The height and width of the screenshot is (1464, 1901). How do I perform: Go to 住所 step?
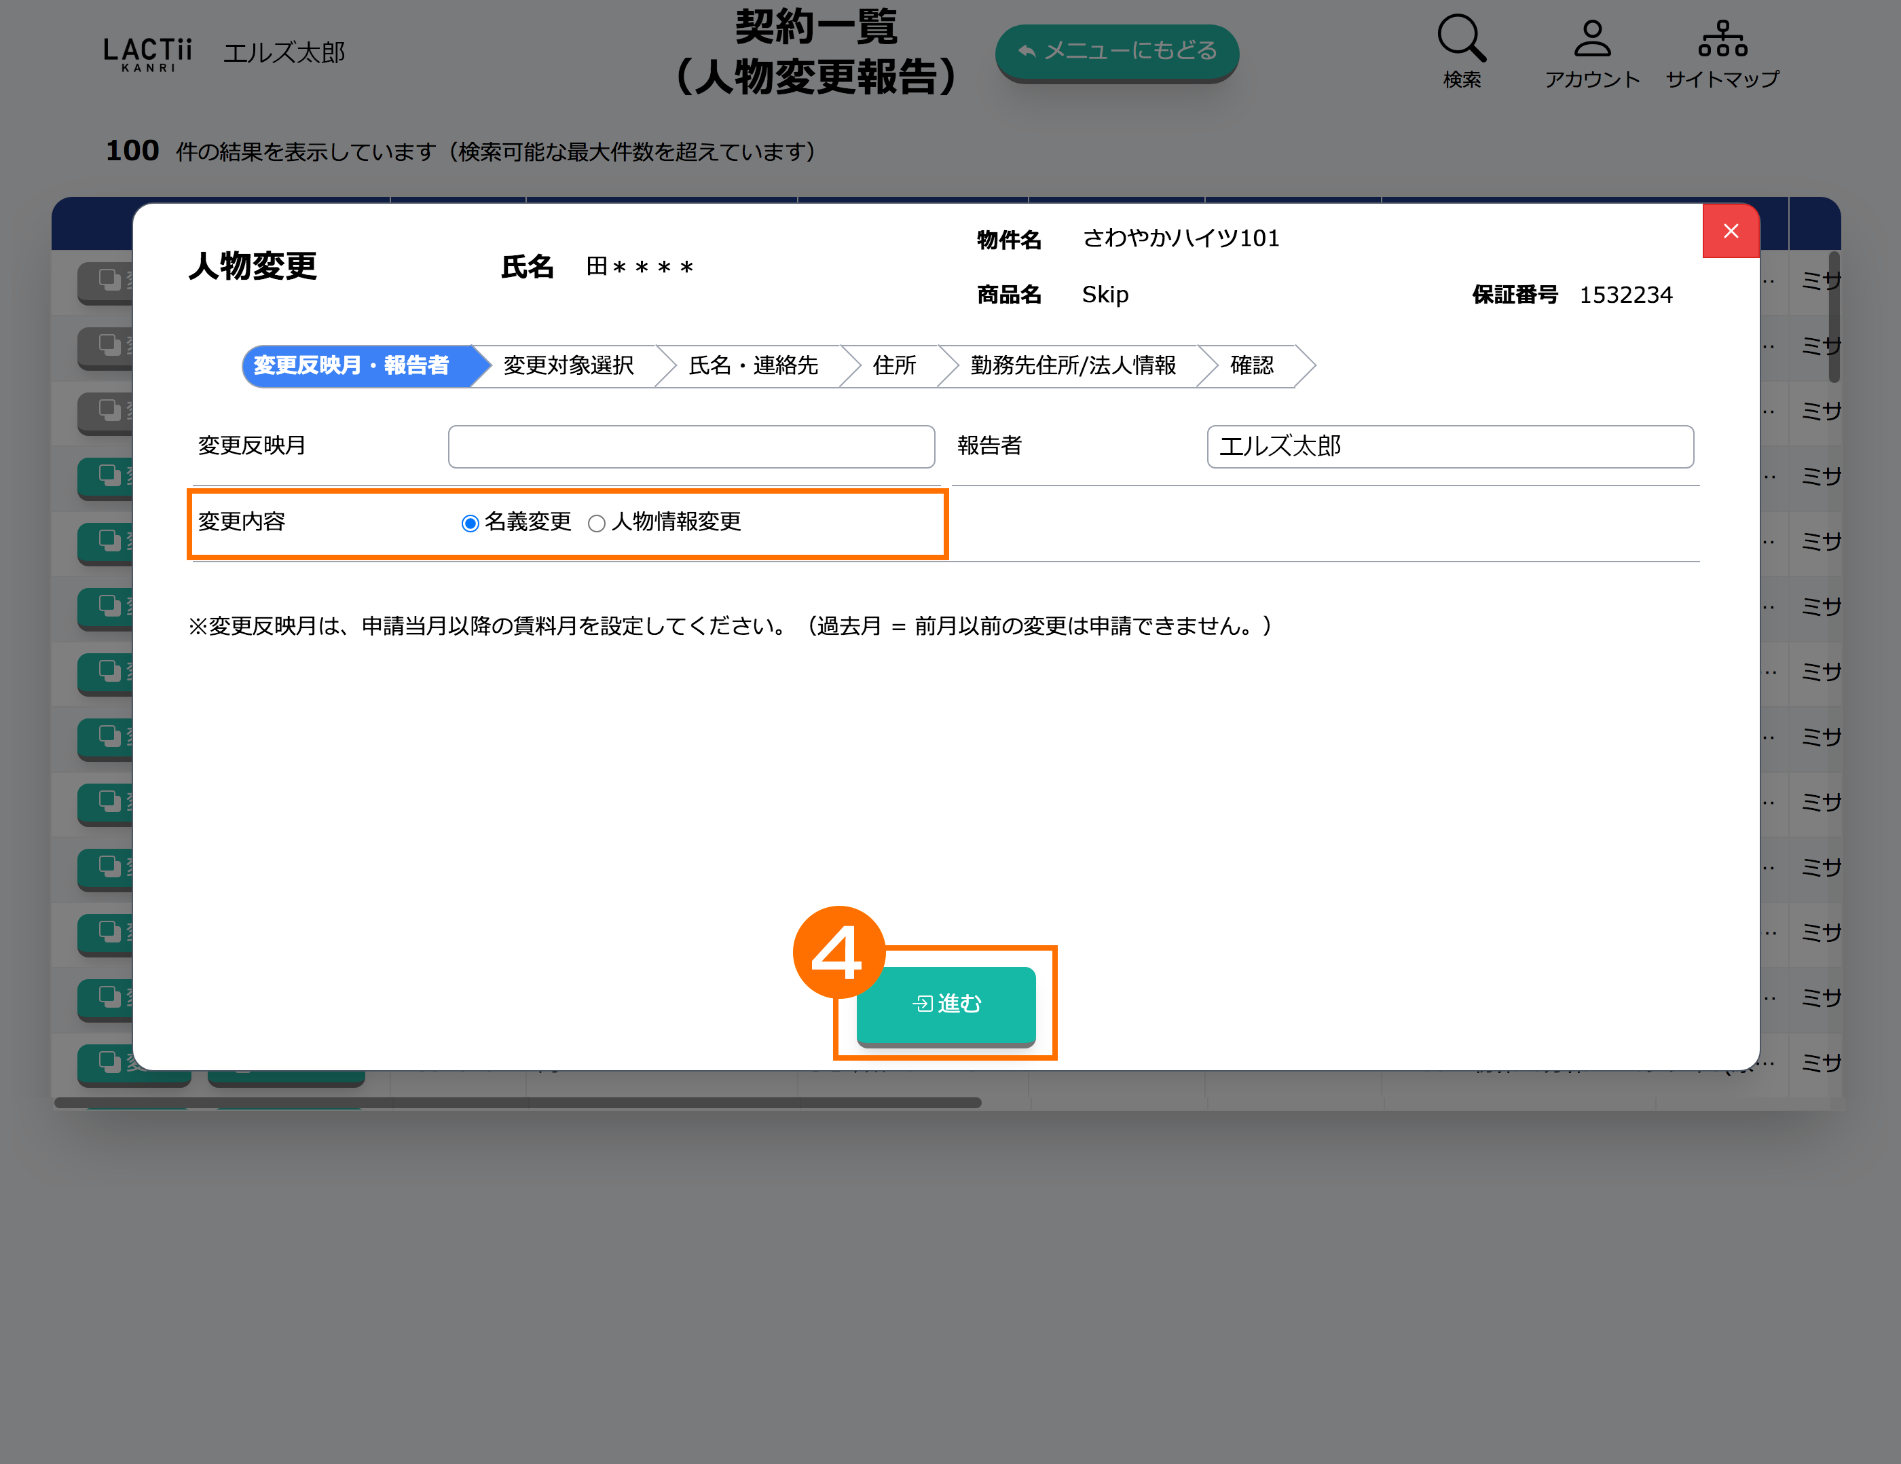coord(894,365)
